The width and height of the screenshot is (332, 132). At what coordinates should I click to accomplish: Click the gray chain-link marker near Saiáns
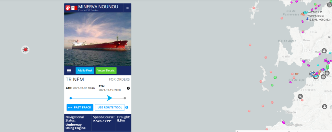coord(300,96)
